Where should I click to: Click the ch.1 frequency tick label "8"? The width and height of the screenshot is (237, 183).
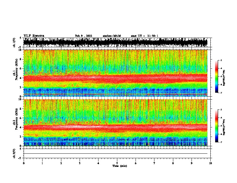(21, 59)
